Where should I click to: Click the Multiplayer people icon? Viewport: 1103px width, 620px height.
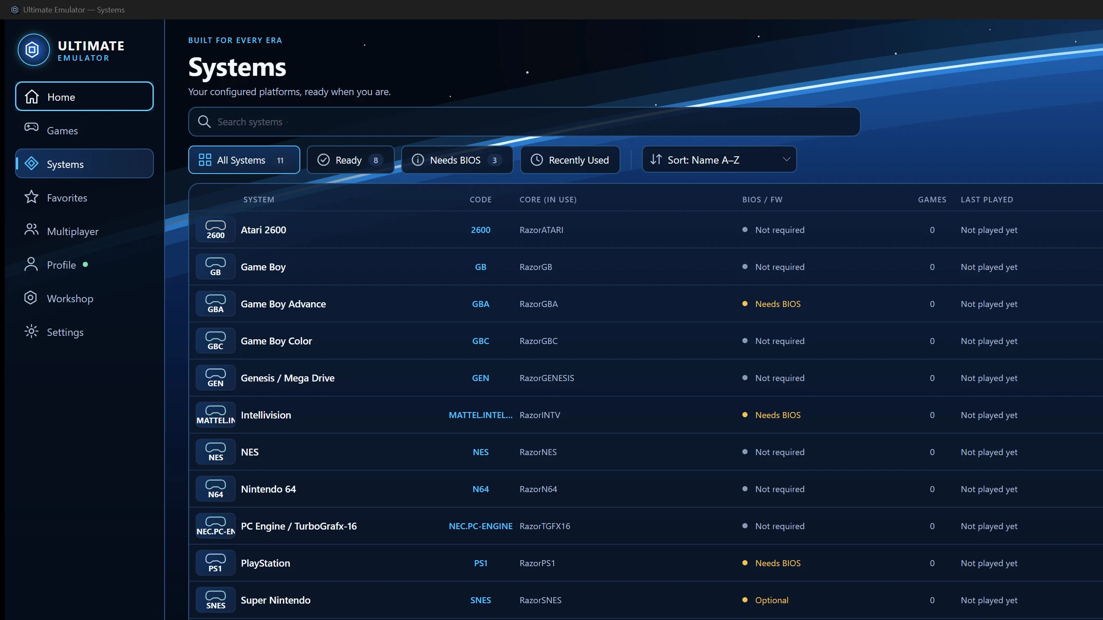click(x=31, y=230)
